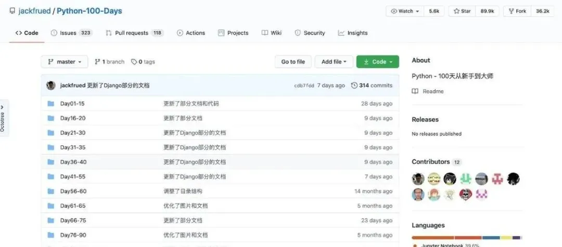Click jackfrued avatar in latest commit row
This screenshot has height=247, width=562.
coord(51,86)
